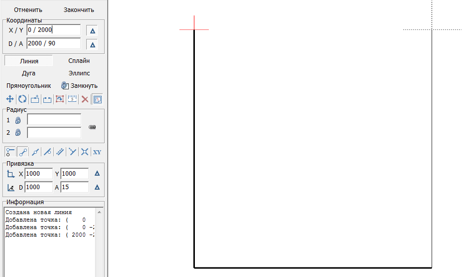Click triangle button next to D / A field
Image resolution: width=466 pixels, height=277 pixels.
(x=92, y=44)
